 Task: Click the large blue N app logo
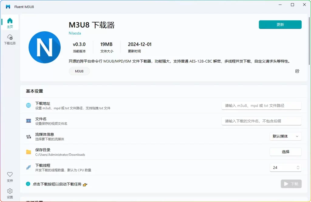pyautogui.click(x=45, y=47)
